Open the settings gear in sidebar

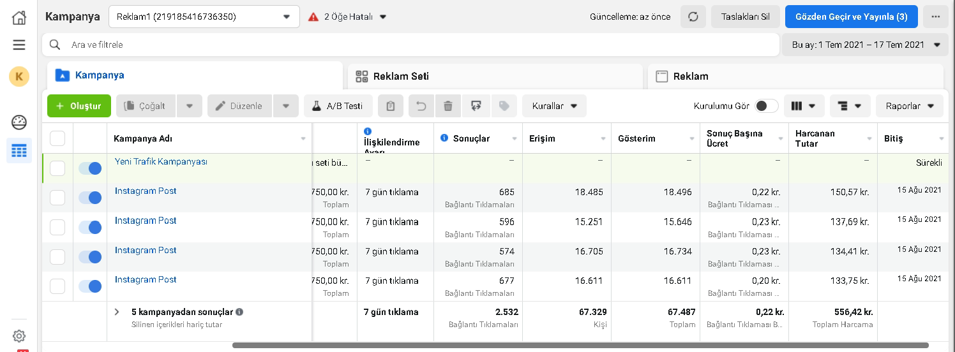(19, 336)
